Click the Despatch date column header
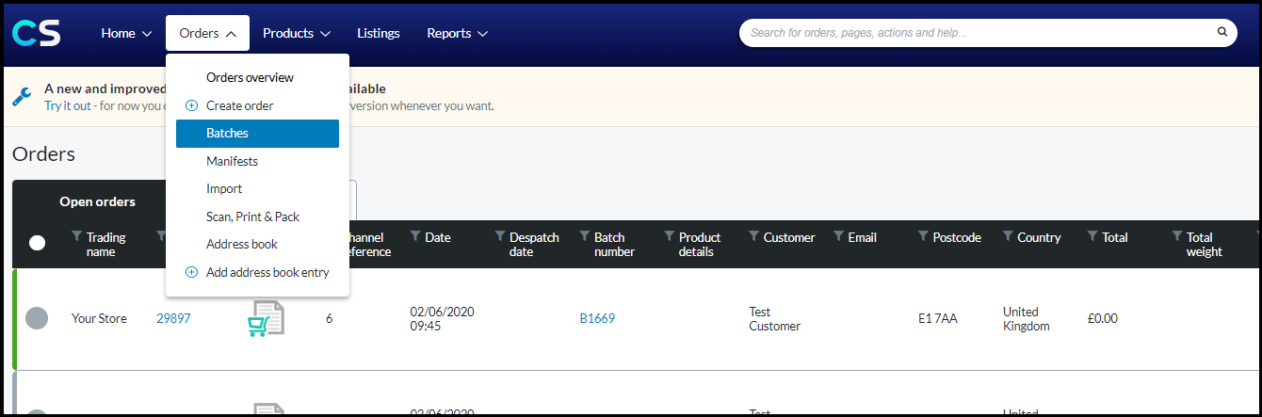1262x417 pixels. pyautogui.click(x=534, y=244)
